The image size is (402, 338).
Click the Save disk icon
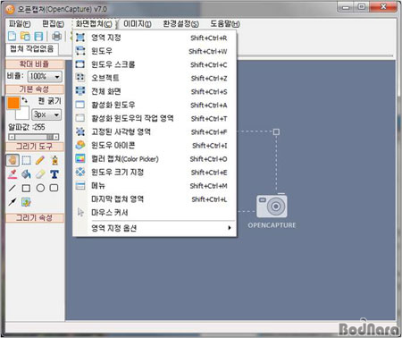point(38,37)
